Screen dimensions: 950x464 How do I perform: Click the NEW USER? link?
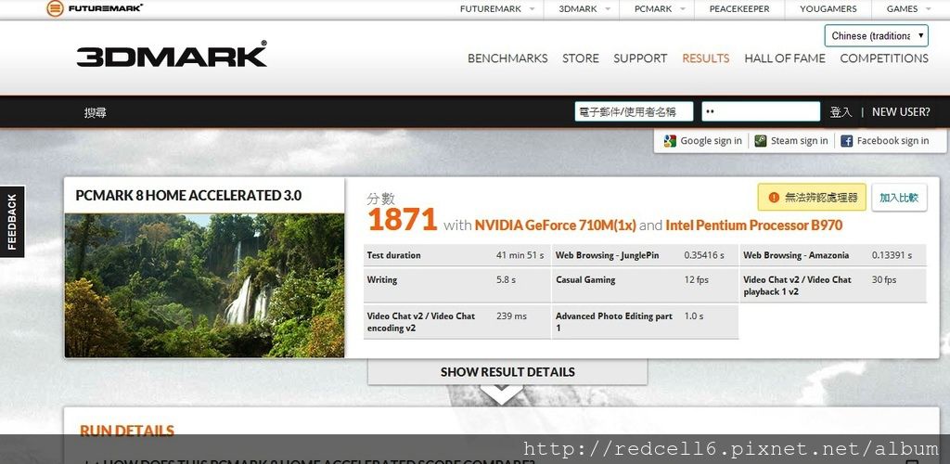click(x=901, y=112)
